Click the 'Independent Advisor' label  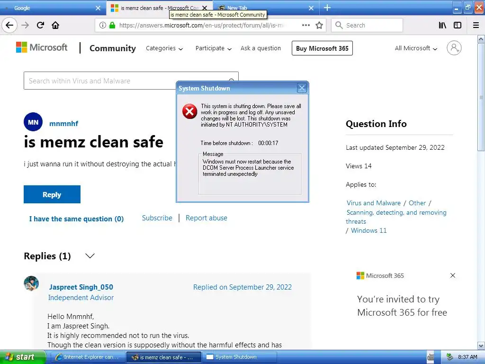81,298
